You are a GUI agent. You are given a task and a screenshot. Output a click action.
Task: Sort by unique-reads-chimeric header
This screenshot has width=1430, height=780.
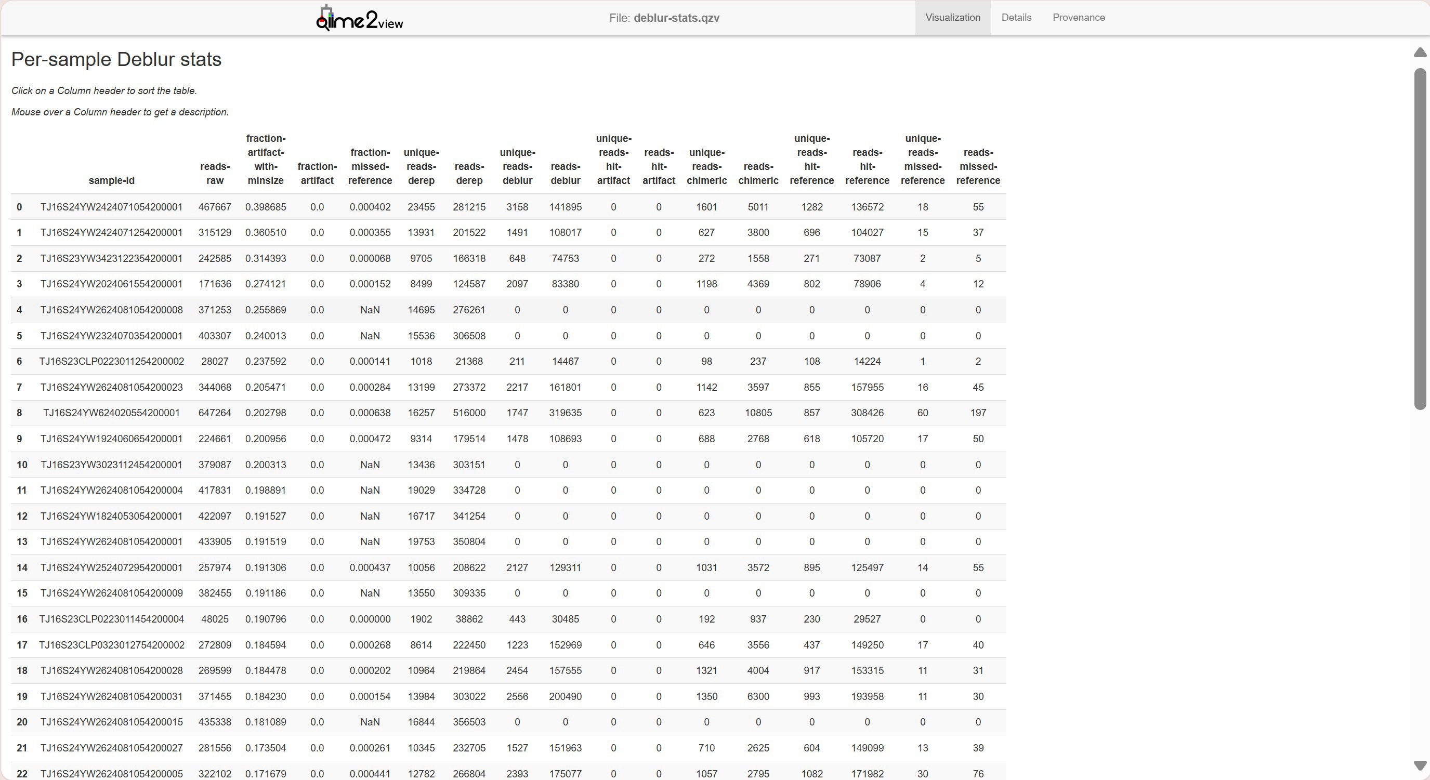(706, 166)
